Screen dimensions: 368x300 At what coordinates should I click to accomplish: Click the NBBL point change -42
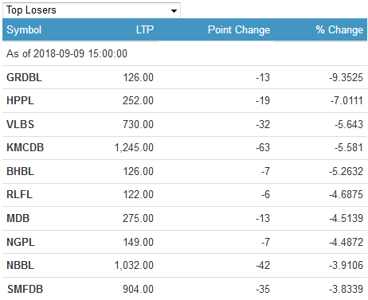(x=263, y=265)
